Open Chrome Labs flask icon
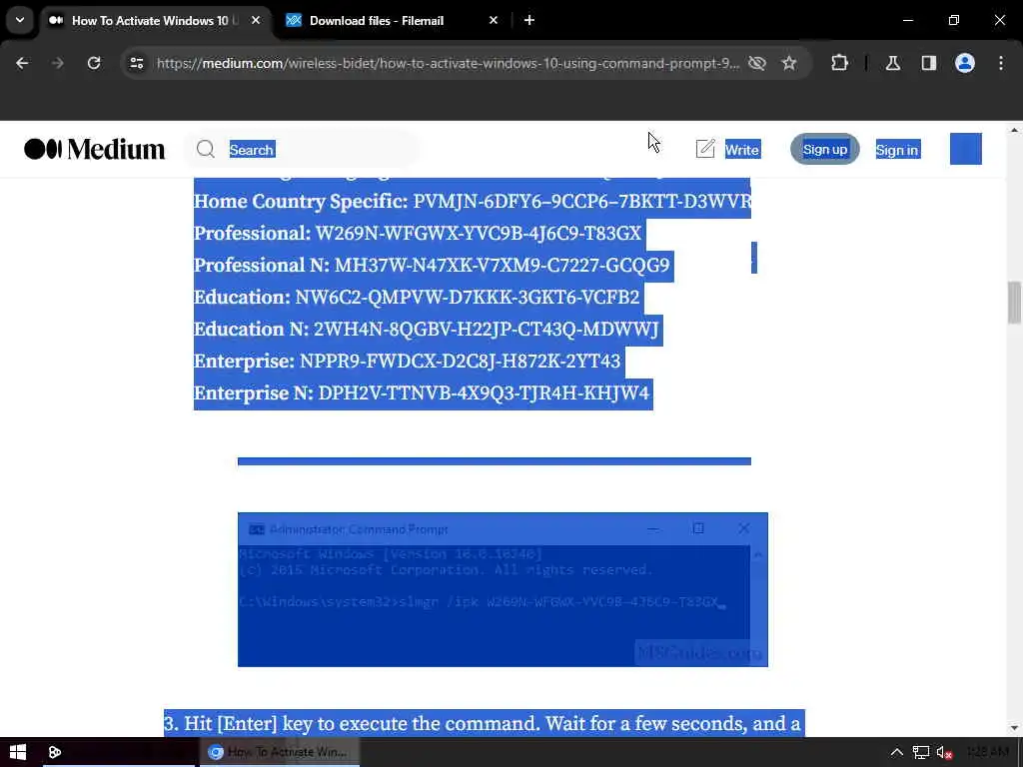 click(893, 63)
